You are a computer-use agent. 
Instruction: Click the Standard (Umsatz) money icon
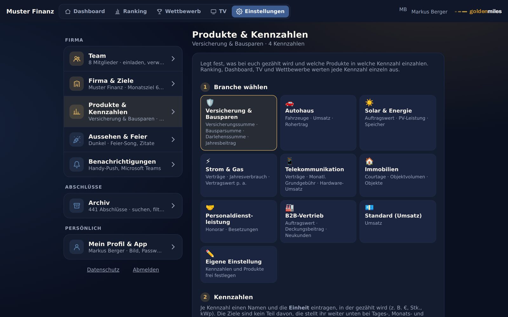[369, 207]
